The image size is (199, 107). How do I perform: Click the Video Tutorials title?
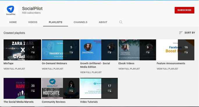(89, 102)
